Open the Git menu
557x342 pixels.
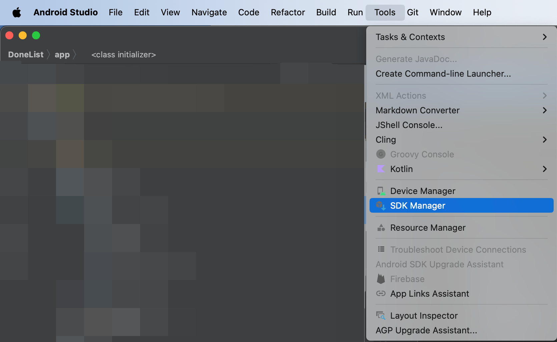point(413,13)
